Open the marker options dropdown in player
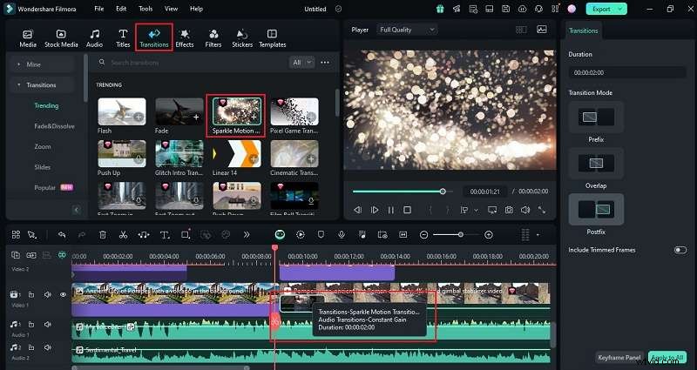The image size is (697, 370). [477, 210]
